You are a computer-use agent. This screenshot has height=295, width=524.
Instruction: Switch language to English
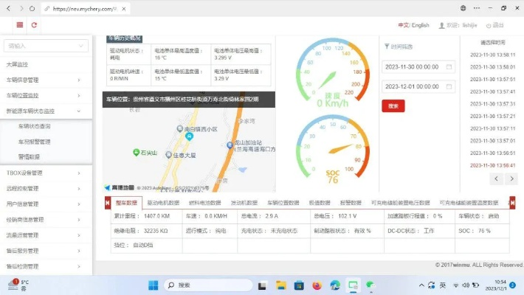coord(421,24)
